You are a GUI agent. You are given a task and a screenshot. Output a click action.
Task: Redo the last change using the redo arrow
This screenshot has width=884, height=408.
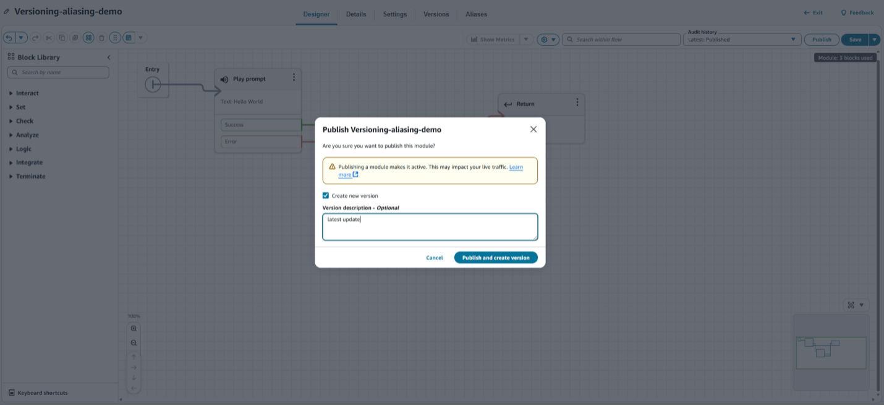pyautogui.click(x=35, y=37)
